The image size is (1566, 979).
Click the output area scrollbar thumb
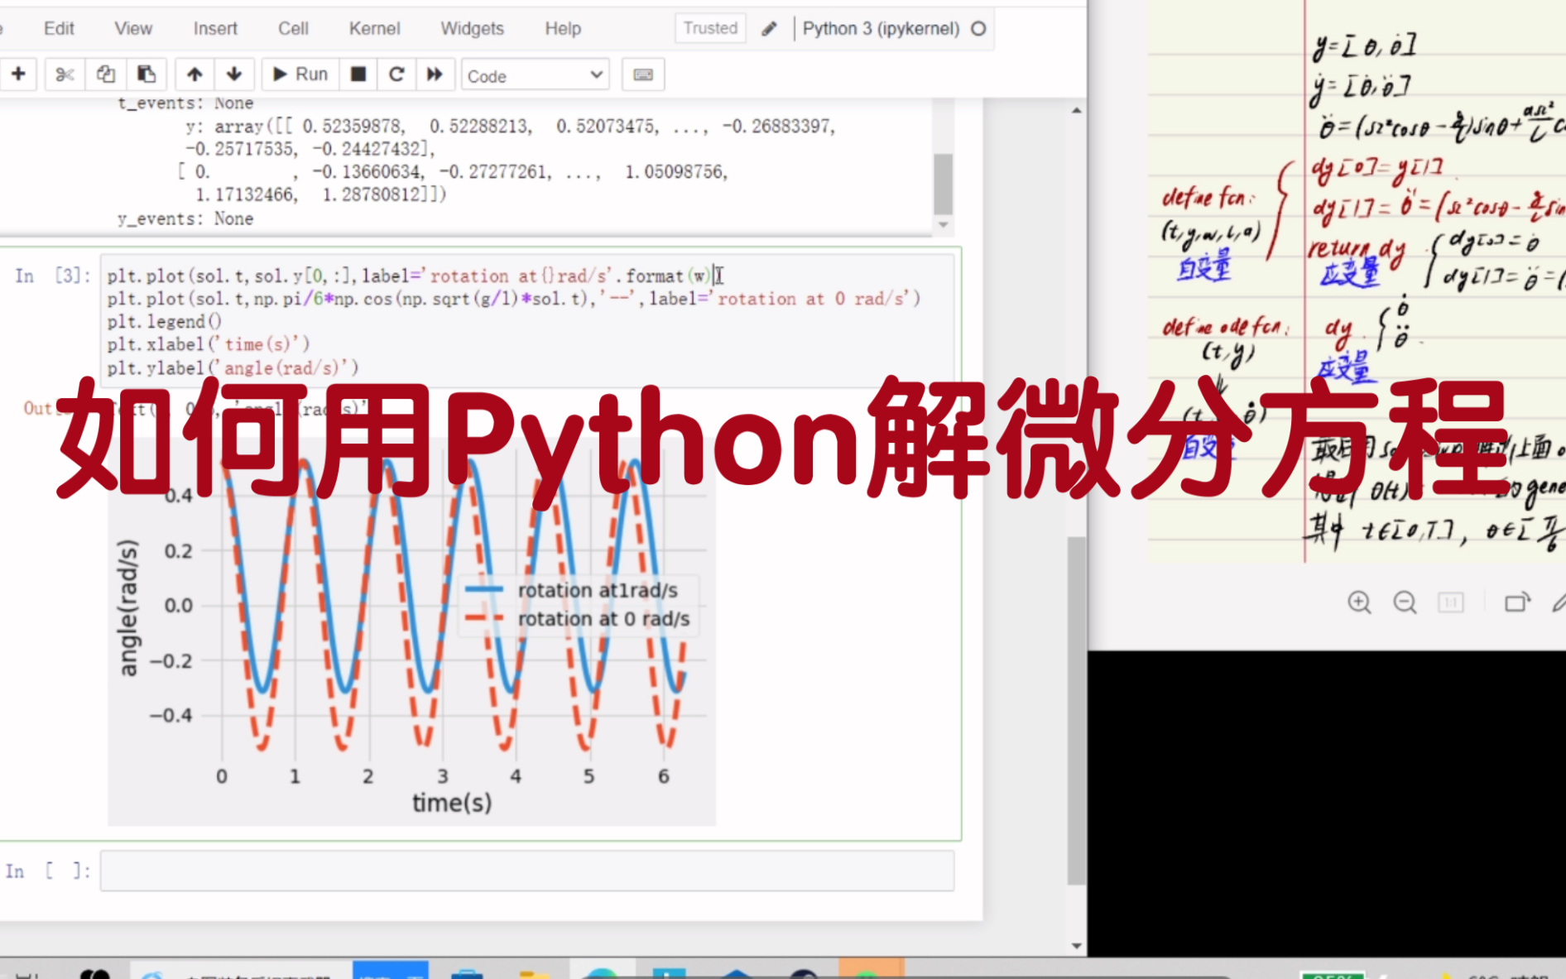(943, 184)
